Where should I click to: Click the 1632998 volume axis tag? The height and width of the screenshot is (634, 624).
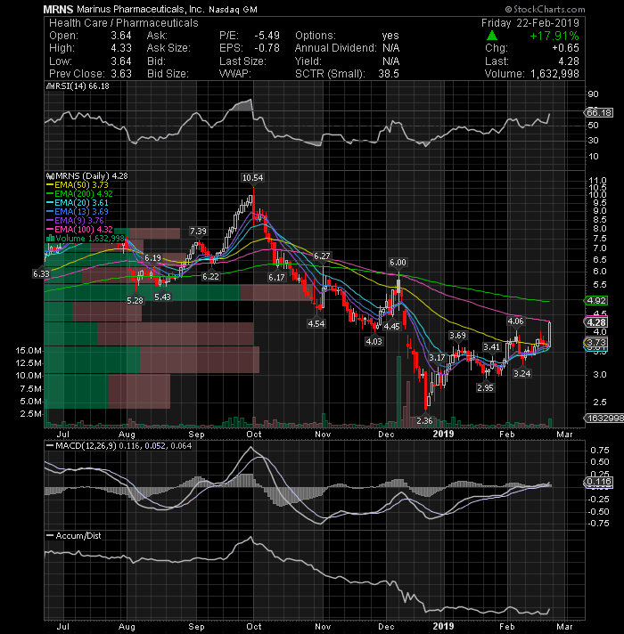click(604, 419)
